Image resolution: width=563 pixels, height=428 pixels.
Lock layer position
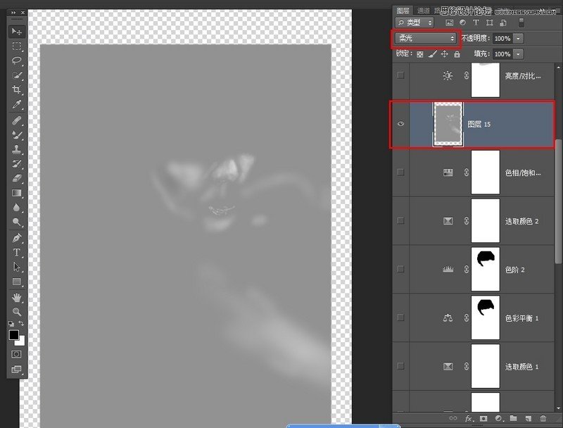pyautogui.click(x=445, y=54)
